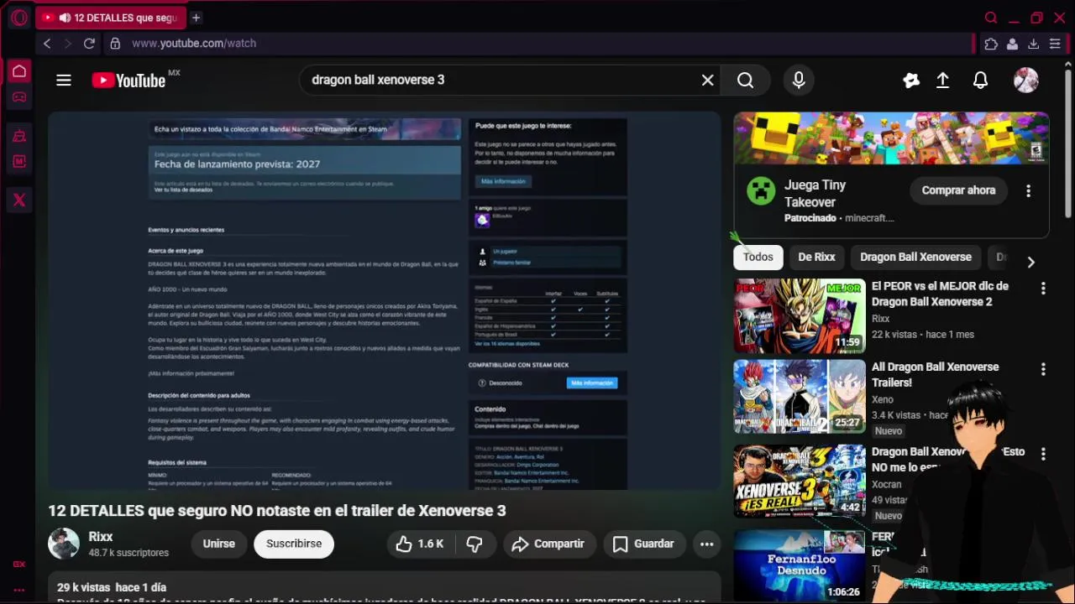Reload the current page
Image resolution: width=1075 pixels, height=604 pixels.
pos(90,44)
